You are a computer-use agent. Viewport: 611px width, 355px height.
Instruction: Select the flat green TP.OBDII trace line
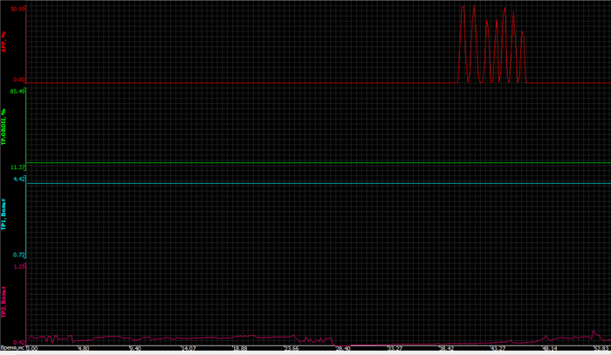[262, 163]
